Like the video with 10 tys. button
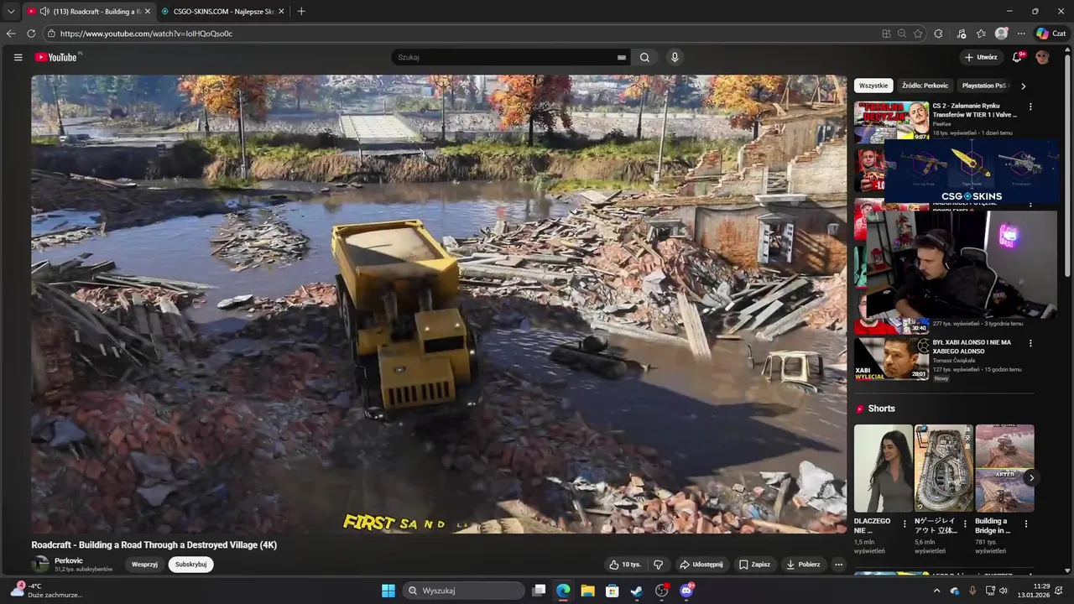 [x=624, y=565]
